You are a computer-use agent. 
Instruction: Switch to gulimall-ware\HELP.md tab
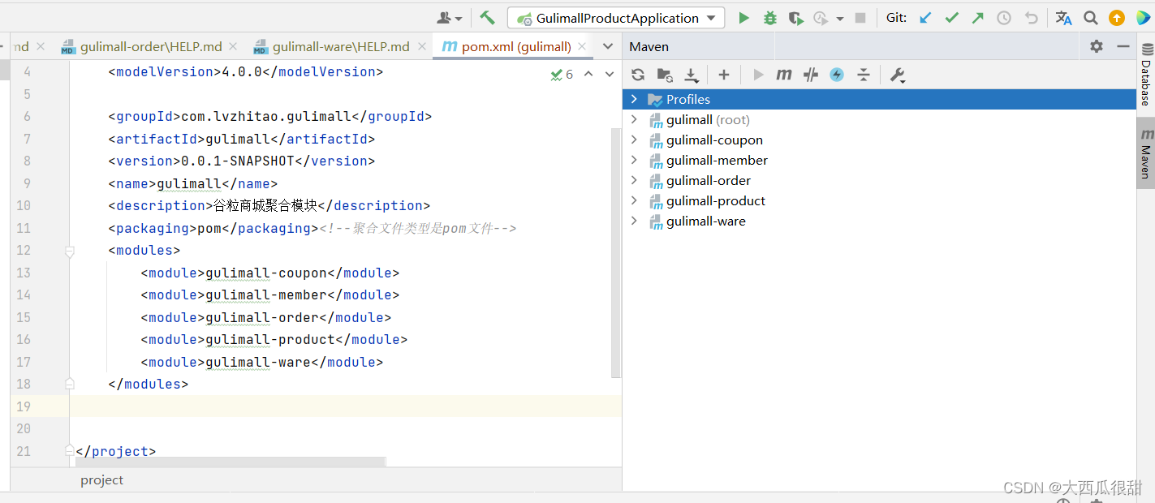pos(341,47)
